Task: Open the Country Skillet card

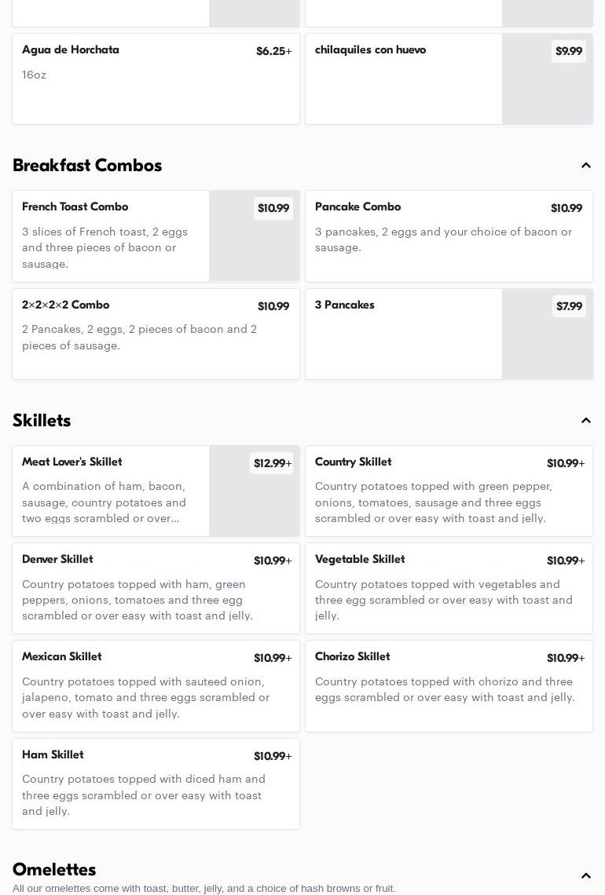Action: 448,491
